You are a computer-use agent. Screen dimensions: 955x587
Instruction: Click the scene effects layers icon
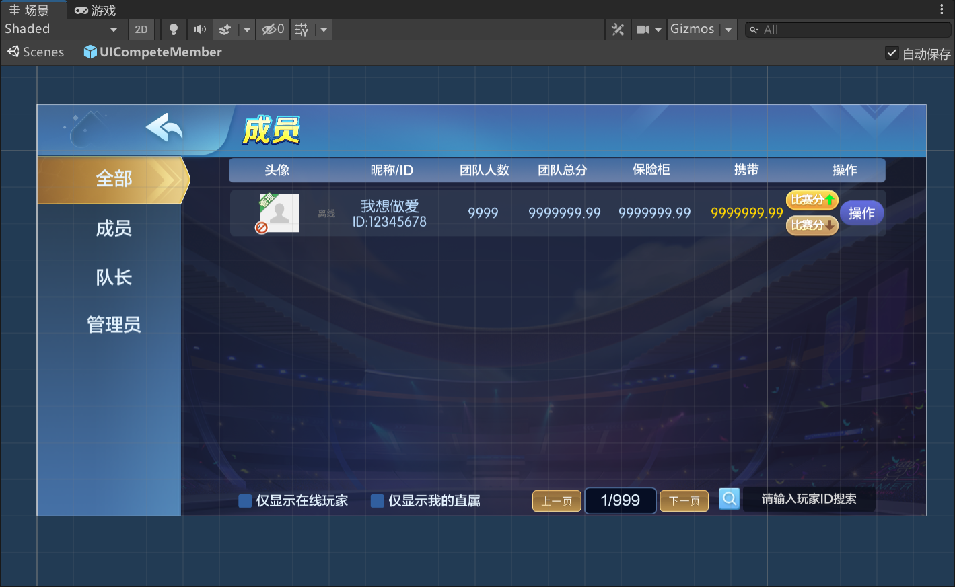(225, 30)
